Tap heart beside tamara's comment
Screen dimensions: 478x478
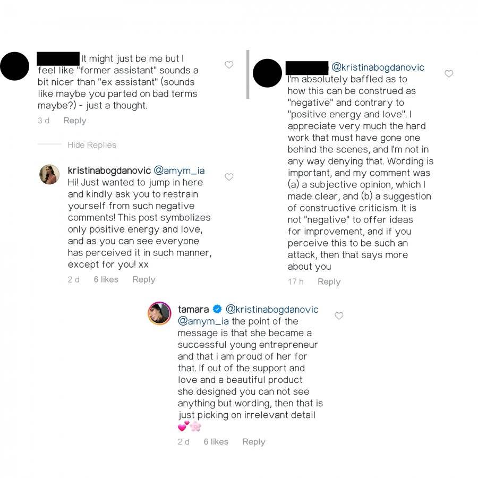[339, 315]
